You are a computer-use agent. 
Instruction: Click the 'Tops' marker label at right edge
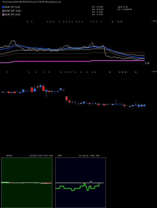point(154,21)
